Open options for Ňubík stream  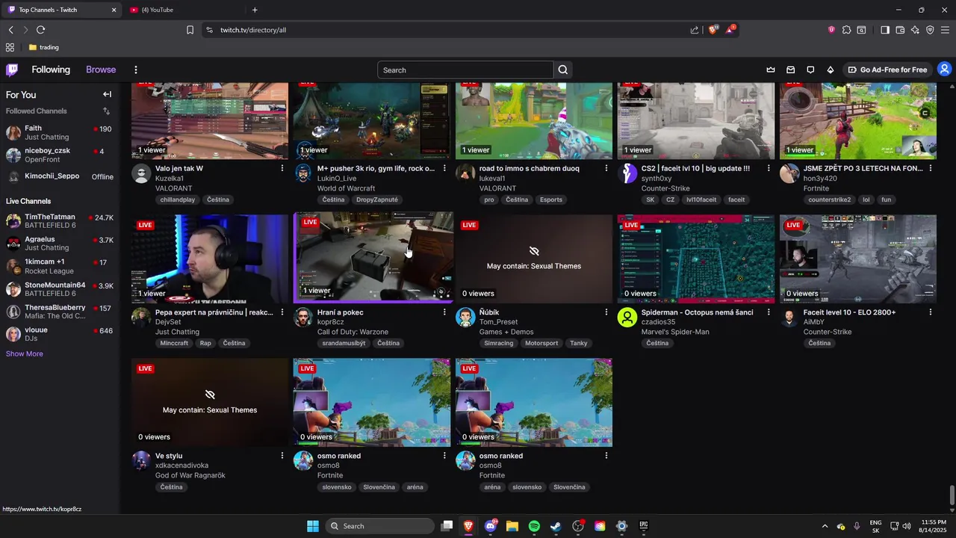(606, 312)
